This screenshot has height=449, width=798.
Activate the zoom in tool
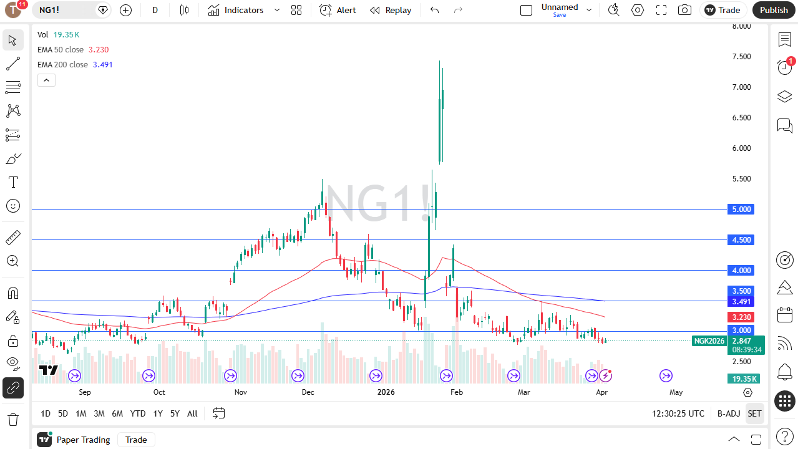pyautogui.click(x=12, y=261)
